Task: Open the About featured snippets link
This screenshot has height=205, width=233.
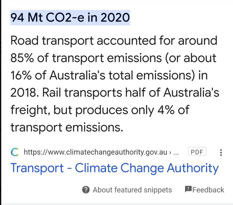Action: point(132,190)
